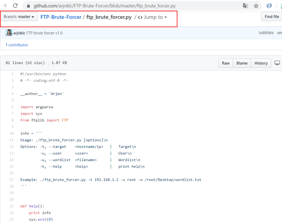Viewport: 282px width, 223px height.
Task: Click the Find file button
Action: 272,17
